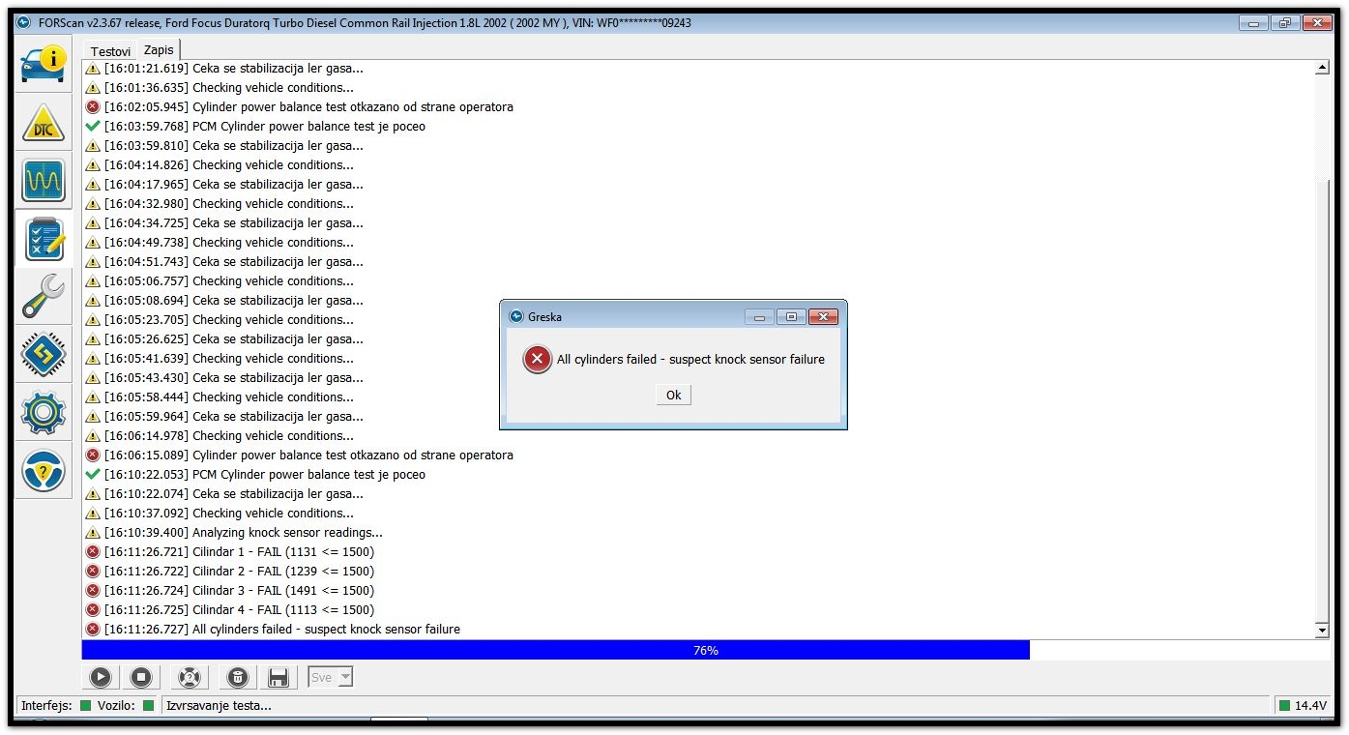
Task: Click the lifebuoy help icon in toolbar
Action: [x=190, y=678]
